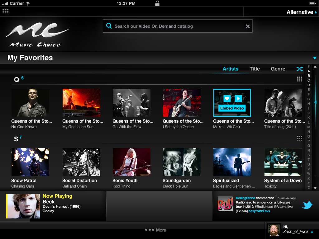Open the No One Knows thumbnail
319x239 pixels.
[30, 103]
